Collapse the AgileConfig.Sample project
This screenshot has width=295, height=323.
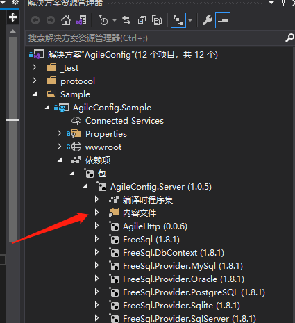47,107
